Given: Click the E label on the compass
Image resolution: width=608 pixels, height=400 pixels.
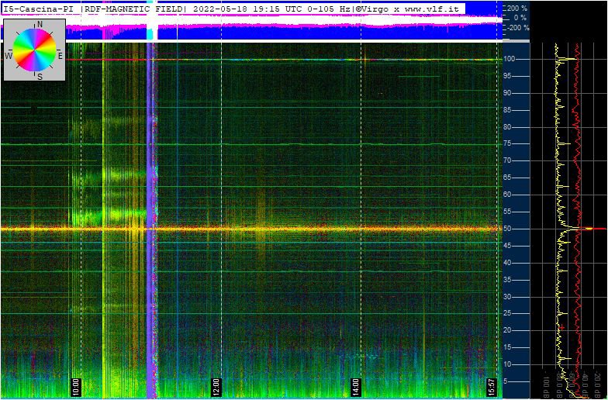Looking at the screenshot, I should pos(60,55).
